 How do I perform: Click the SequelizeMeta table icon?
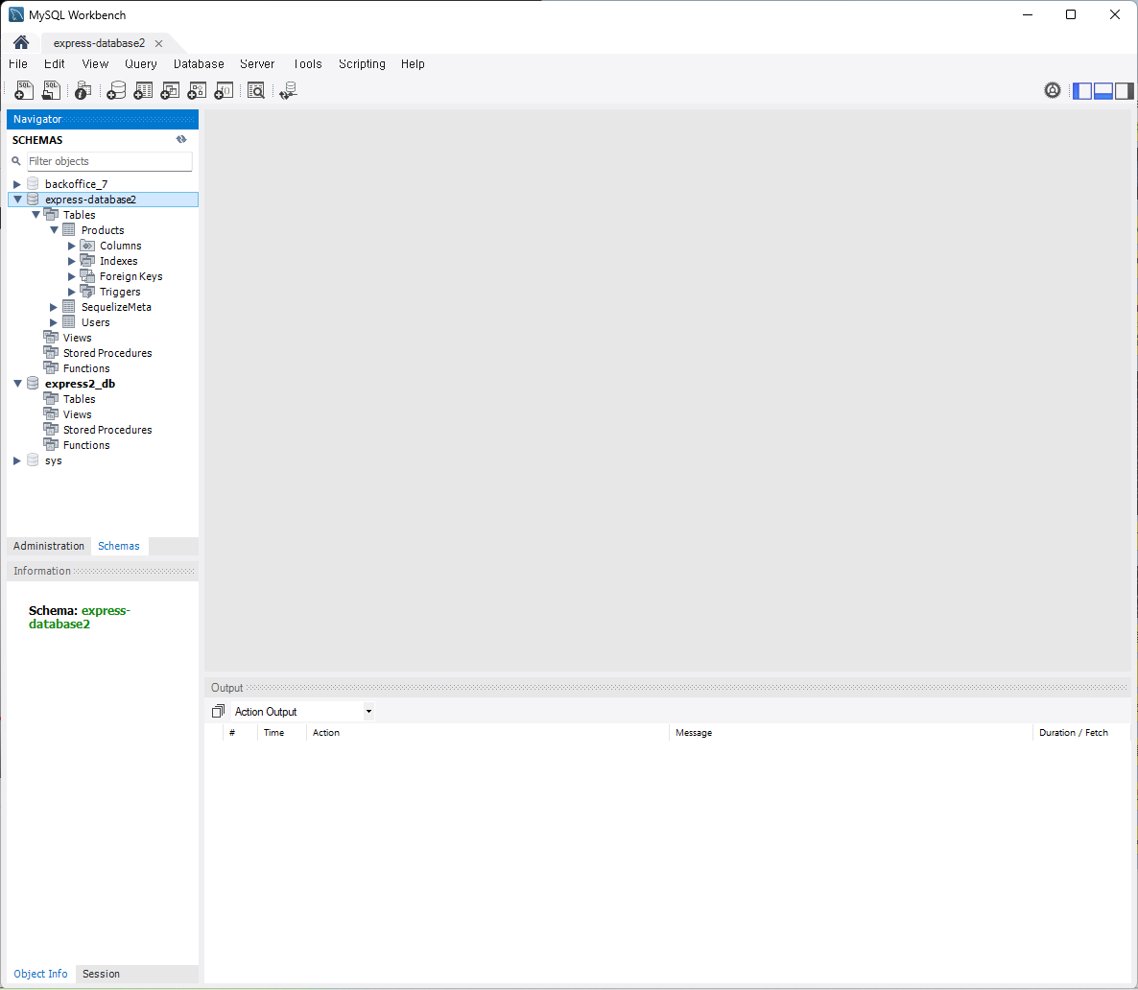click(x=69, y=307)
